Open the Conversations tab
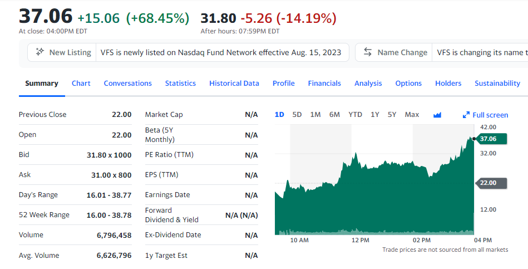Screen dimensions: 528x269 tap(127, 83)
